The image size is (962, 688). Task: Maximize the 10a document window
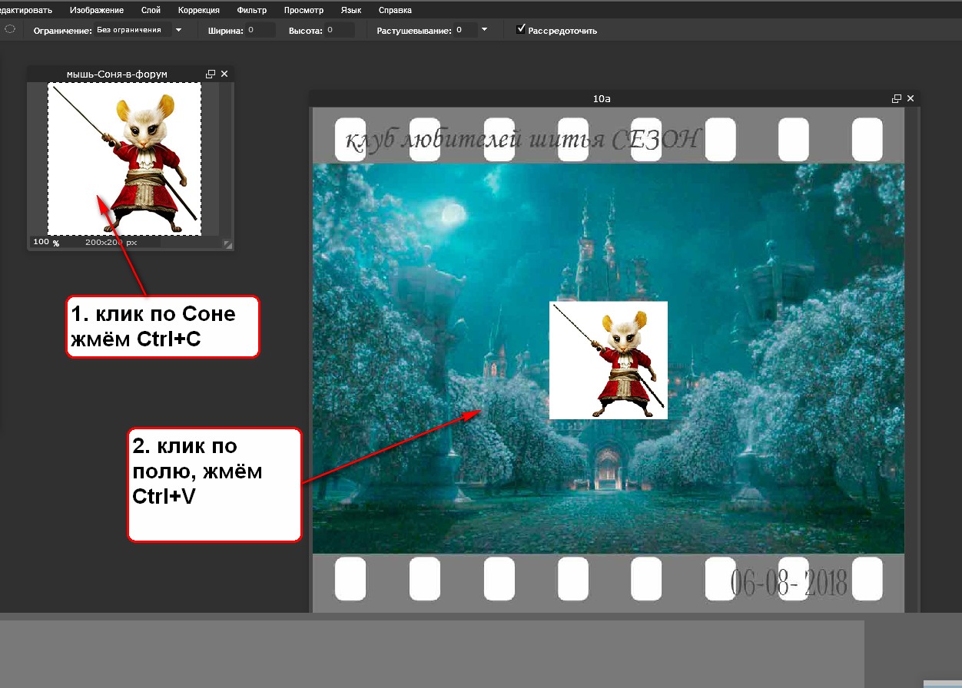(896, 98)
